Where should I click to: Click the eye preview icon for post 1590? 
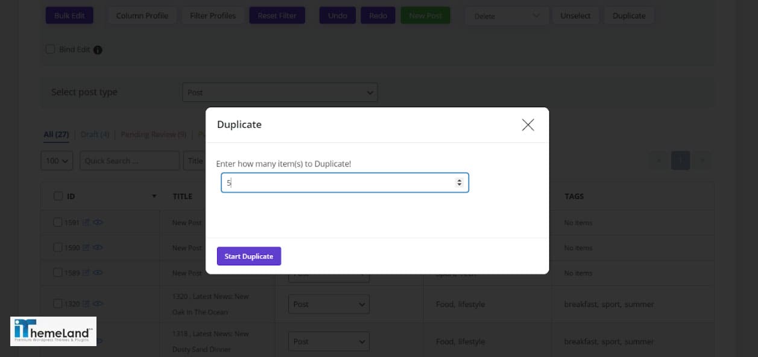98,247
